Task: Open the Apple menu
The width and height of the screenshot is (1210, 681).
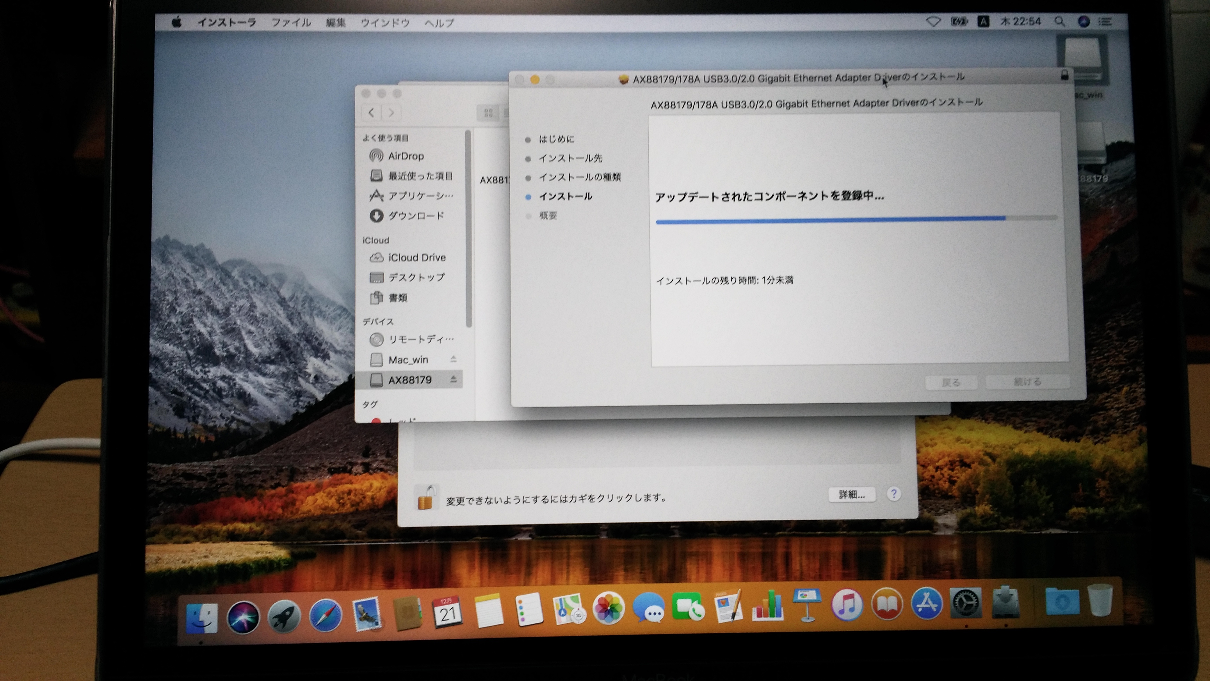Action: 177,22
